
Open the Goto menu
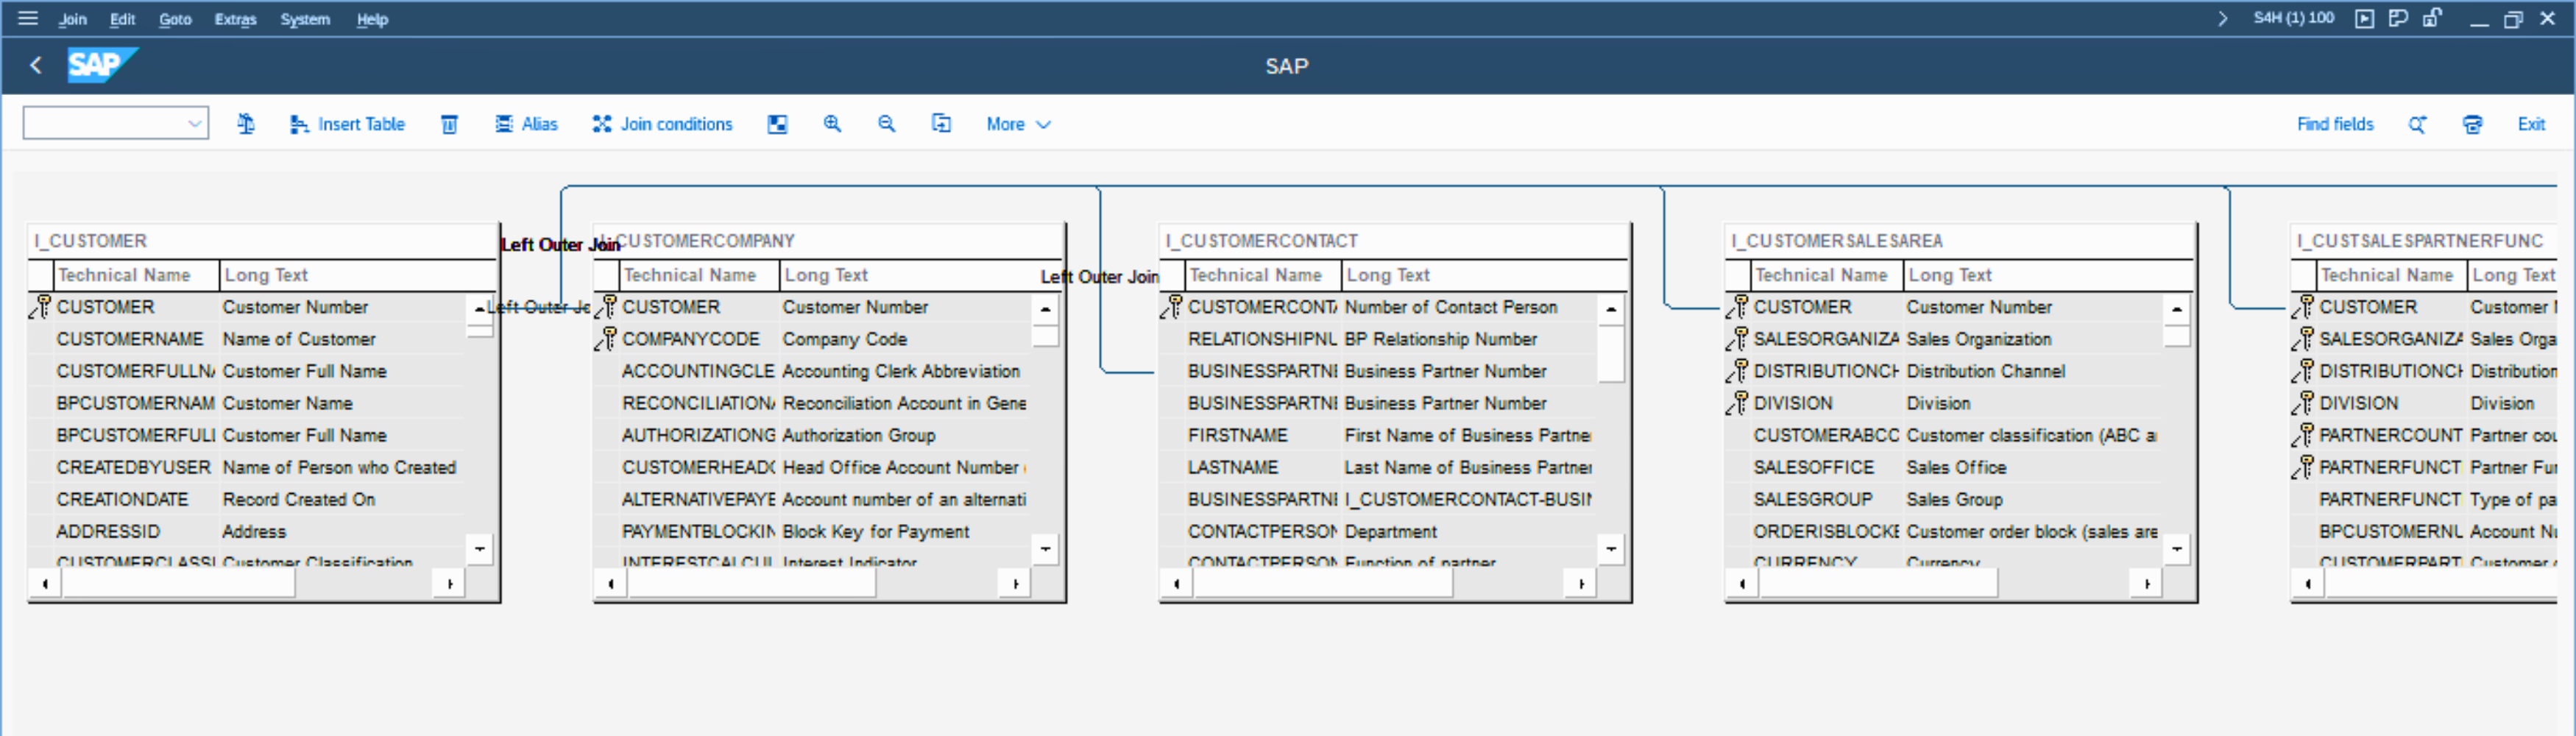click(x=175, y=19)
